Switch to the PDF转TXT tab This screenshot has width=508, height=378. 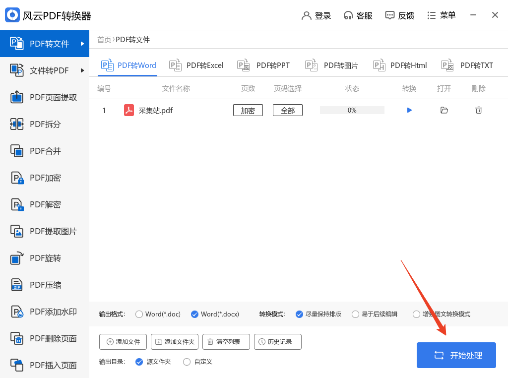tap(467, 65)
